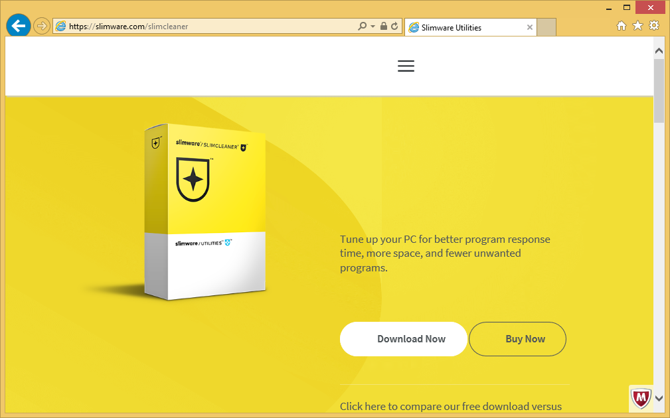670x418 pixels.
Task: Select the Slimware Utilities tab
Action: pos(470,27)
